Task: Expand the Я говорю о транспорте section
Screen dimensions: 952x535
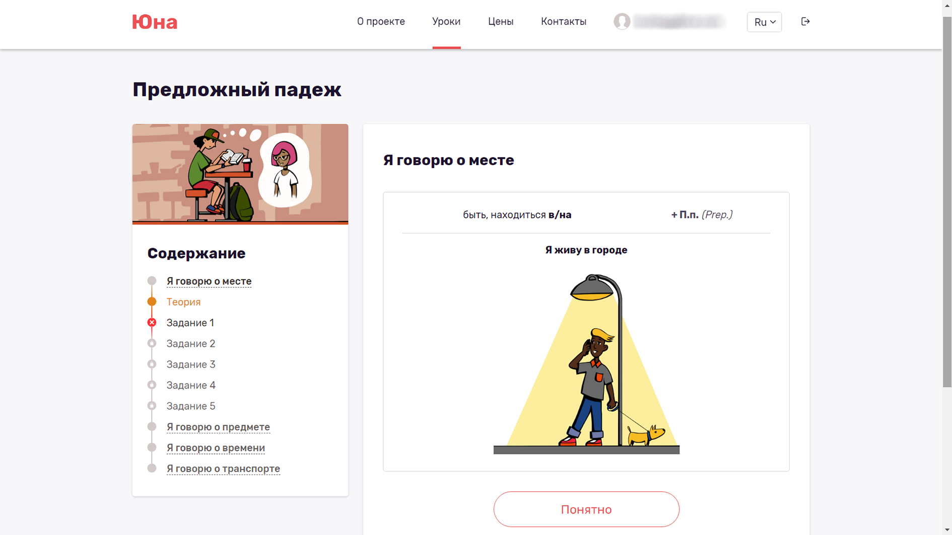Action: [x=223, y=469]
